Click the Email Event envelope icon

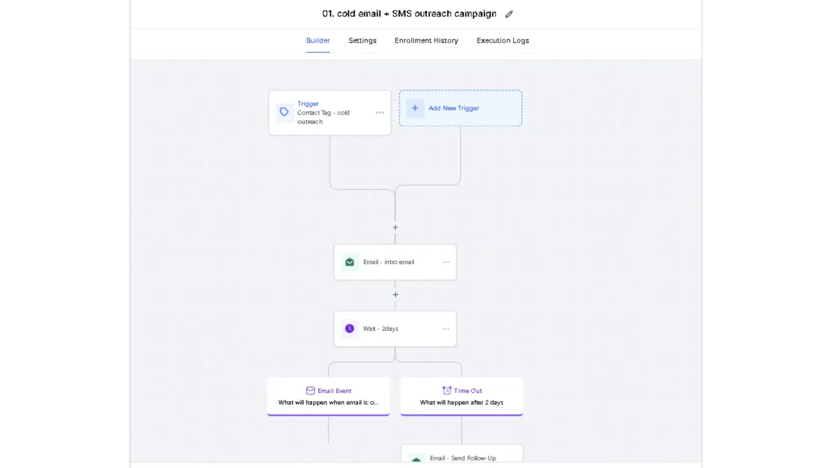click(311, 391)
